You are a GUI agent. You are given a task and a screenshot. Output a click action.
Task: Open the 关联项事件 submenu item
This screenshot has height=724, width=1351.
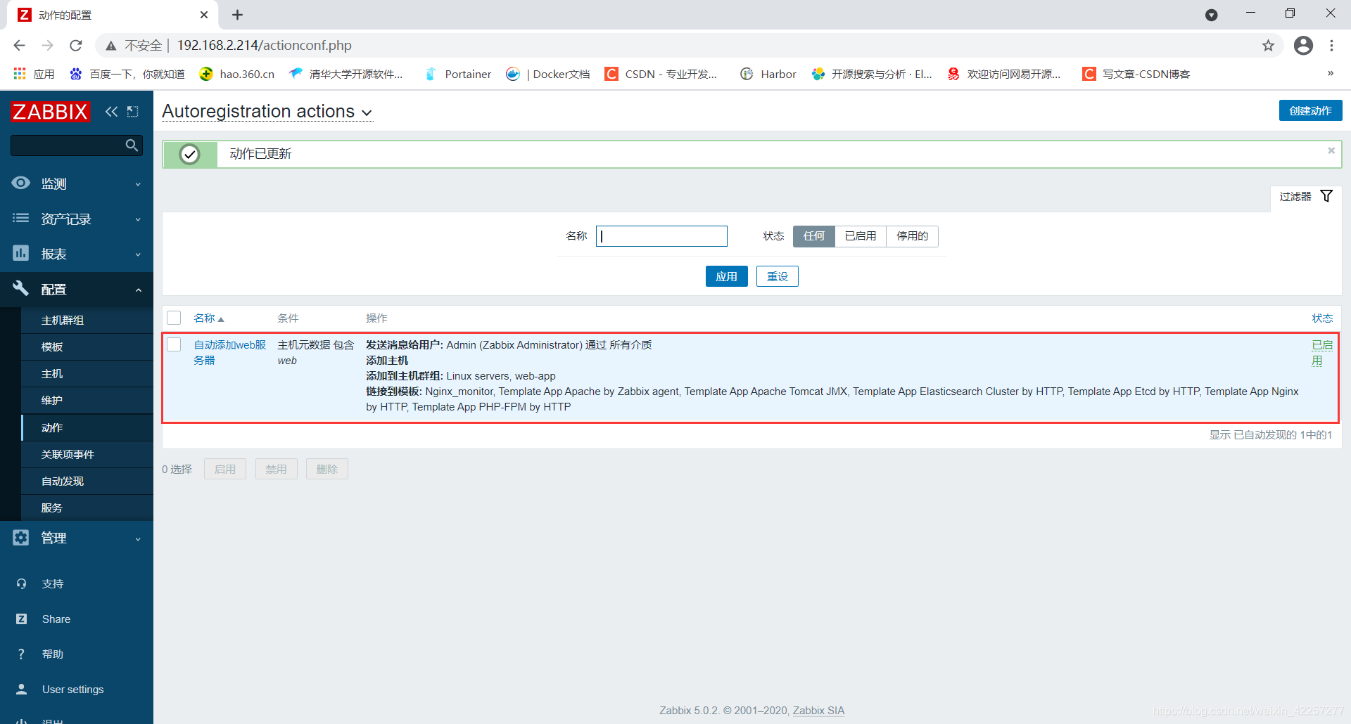pyautogui.click(x=87, y=454)
